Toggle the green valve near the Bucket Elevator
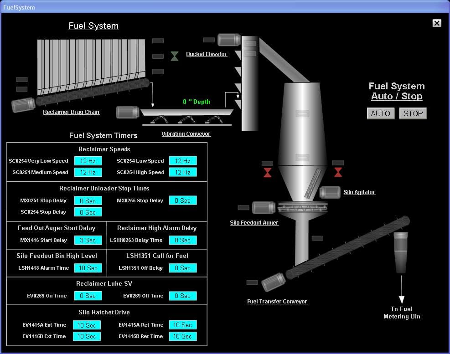The width and height of the screenshot is (450, 354). click(x=175, y=56)
